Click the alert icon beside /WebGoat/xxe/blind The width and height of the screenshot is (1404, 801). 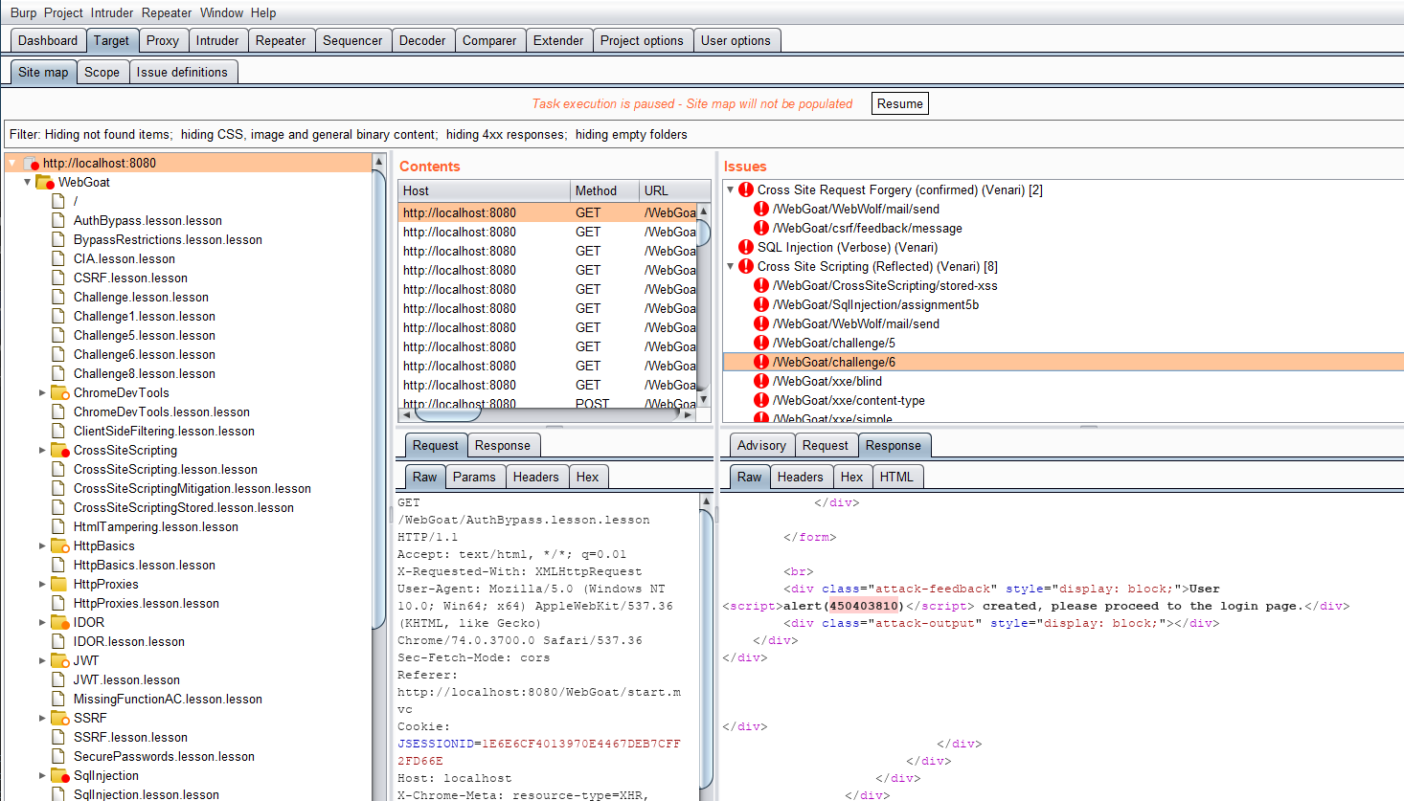tap(761, 381)
